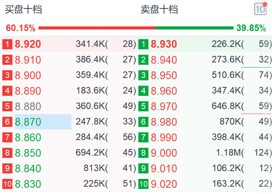Click the red buy-ratio bar segment
272x194 pixels.
coord(97,28)
